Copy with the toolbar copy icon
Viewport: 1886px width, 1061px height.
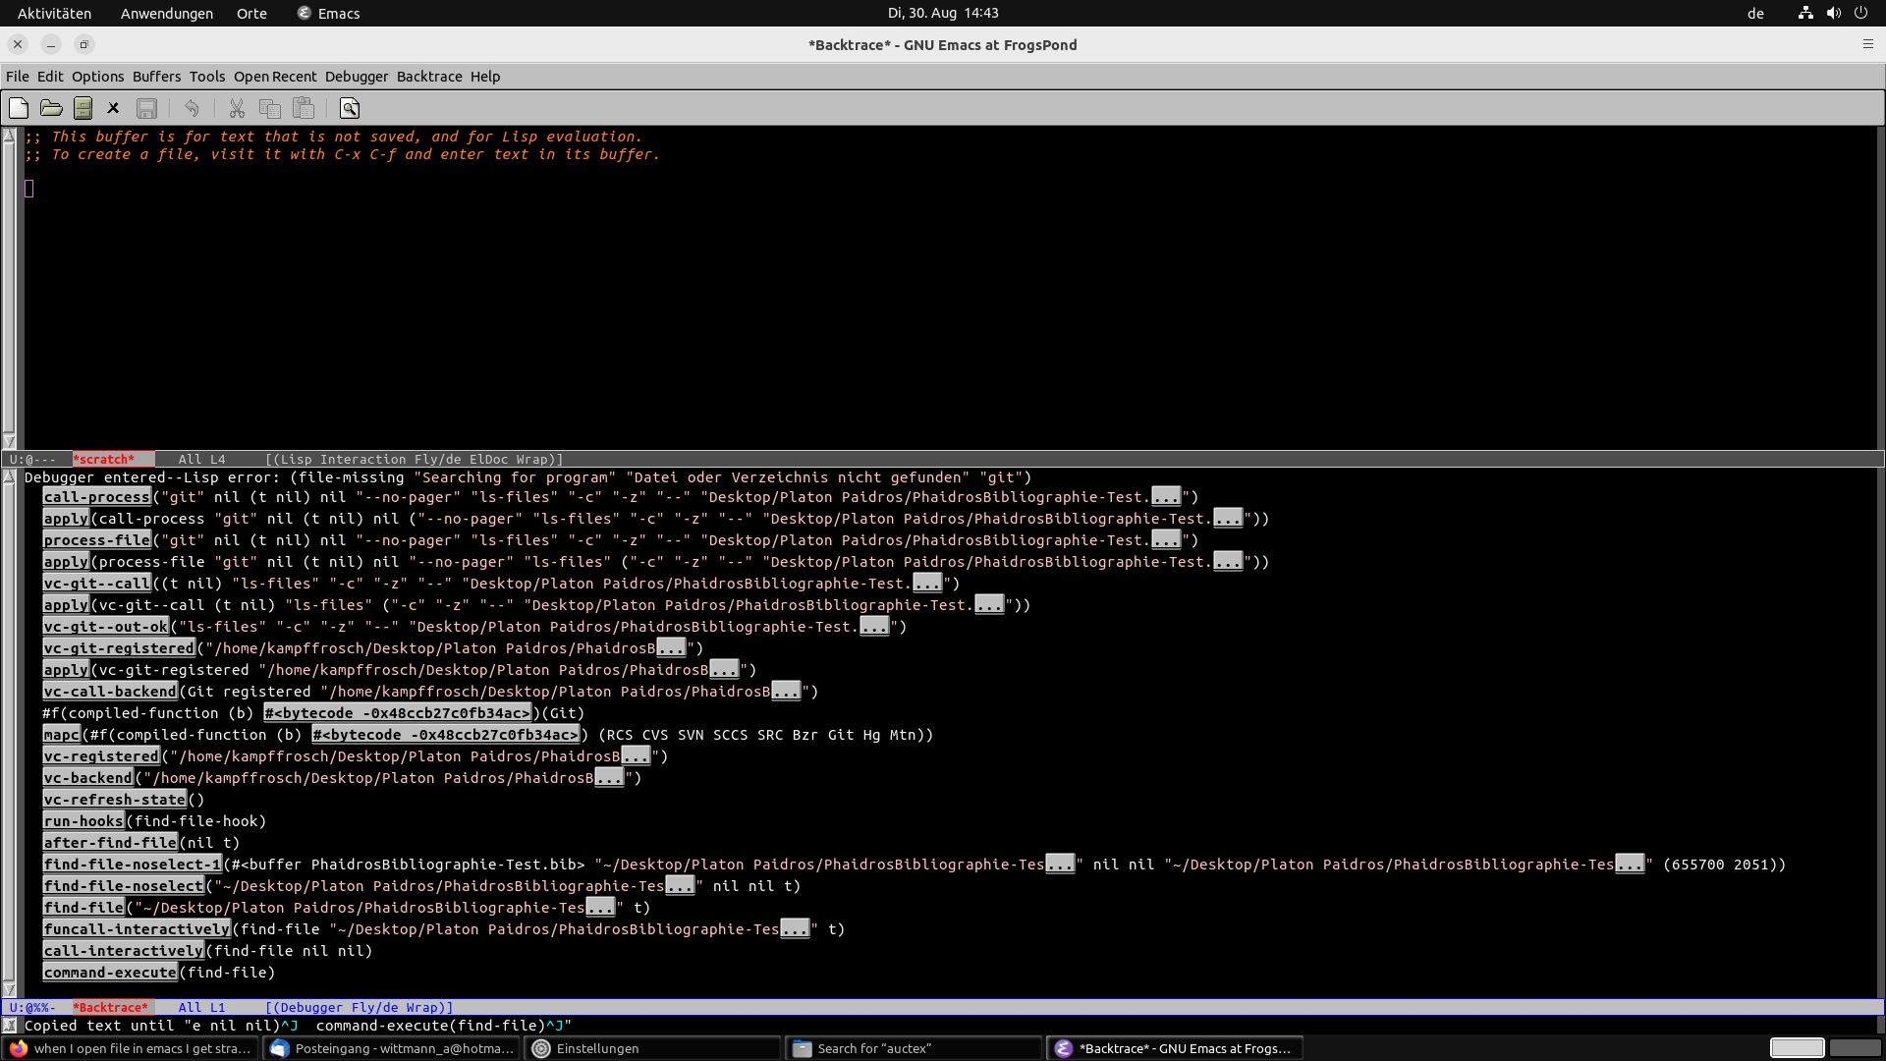269,108
